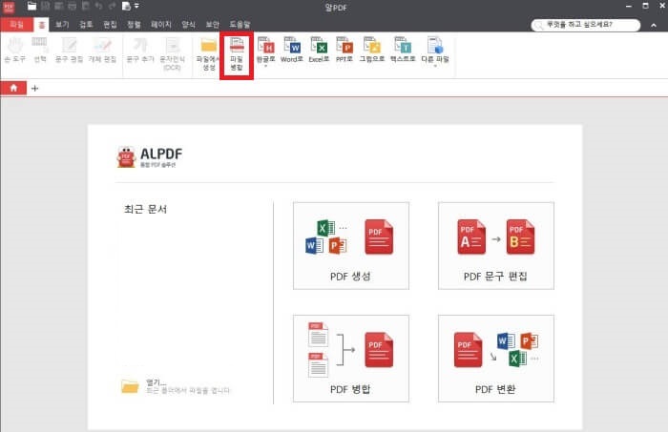668x432 pixels.
Task: Open a file from the quick access folder icon
Action: point(31,6)
